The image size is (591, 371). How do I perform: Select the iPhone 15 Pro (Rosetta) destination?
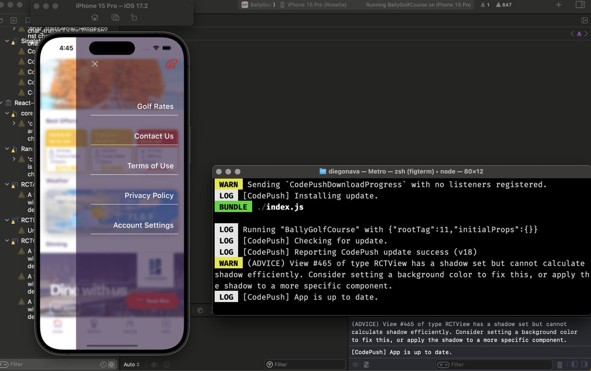click(x=313, y=5)
